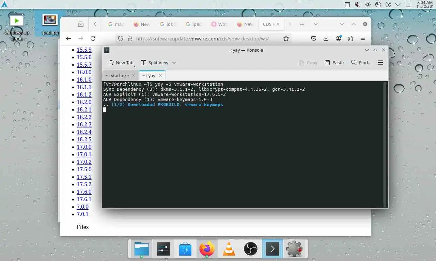
Task: Click Split View in Konsole toolbar
Action: pyautogui.click(x=155, y=63)
